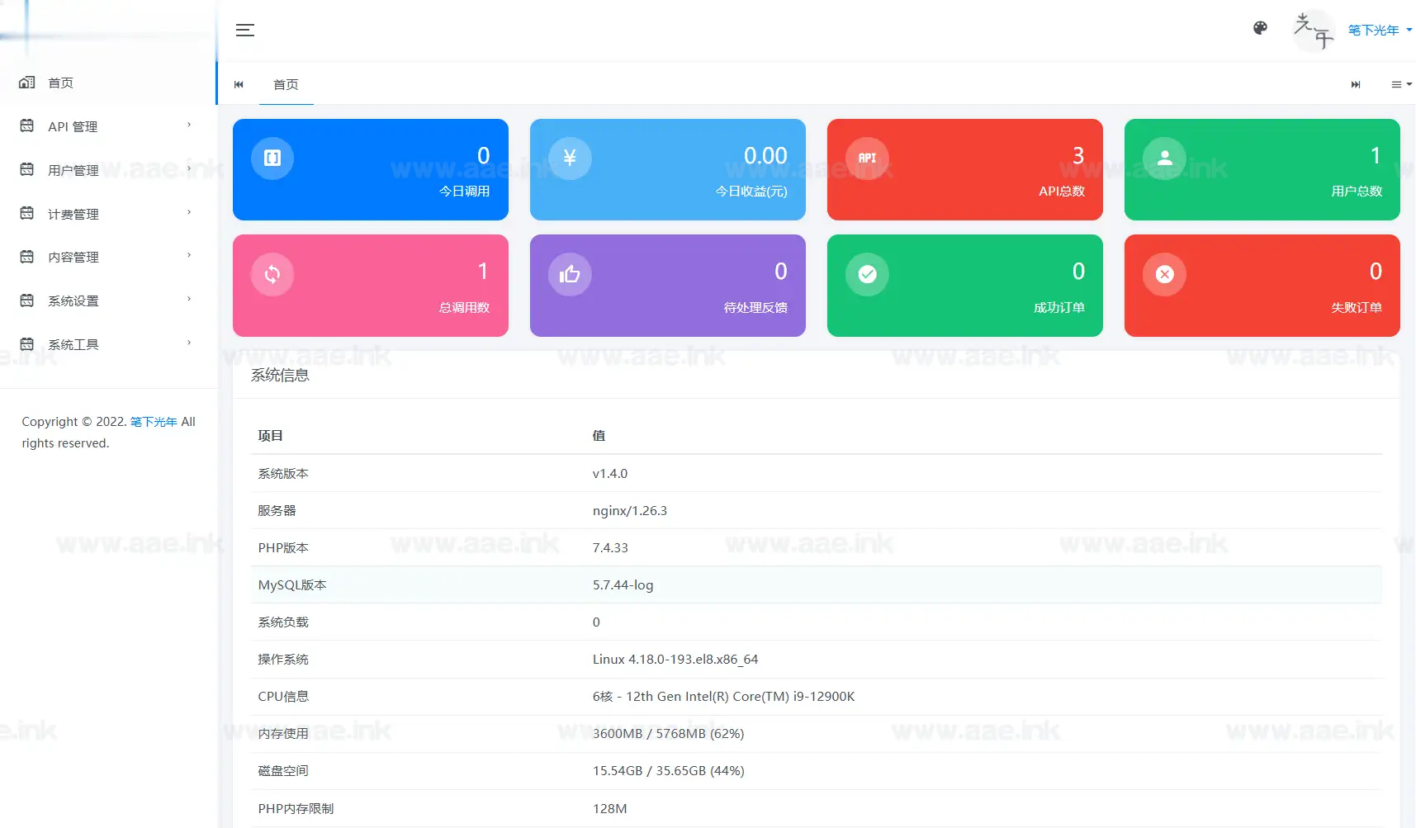Click the i9-12900K CPU info value
1416x828 pixels.
click(x=723, y=697)
